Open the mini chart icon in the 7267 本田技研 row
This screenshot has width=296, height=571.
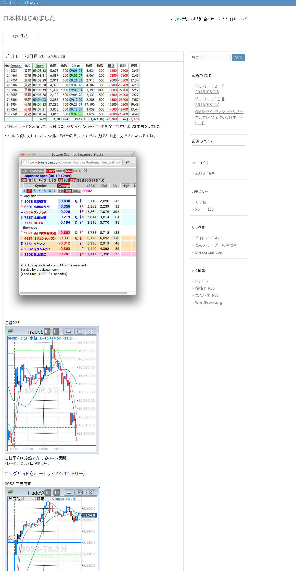click(82, 217)
